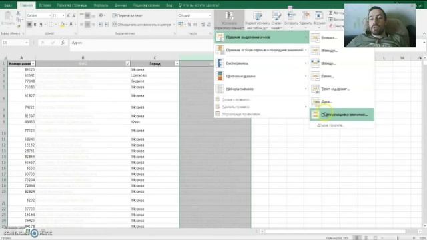Click the increase decimal icon

click(x=203, y=25)
